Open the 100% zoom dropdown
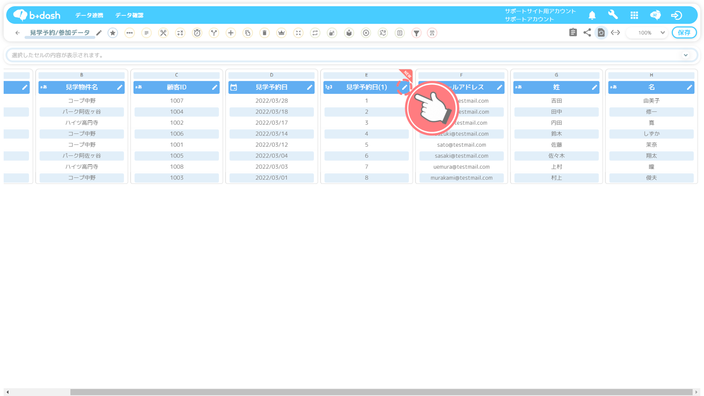This screenshot has width=704, height=396. 648,33
